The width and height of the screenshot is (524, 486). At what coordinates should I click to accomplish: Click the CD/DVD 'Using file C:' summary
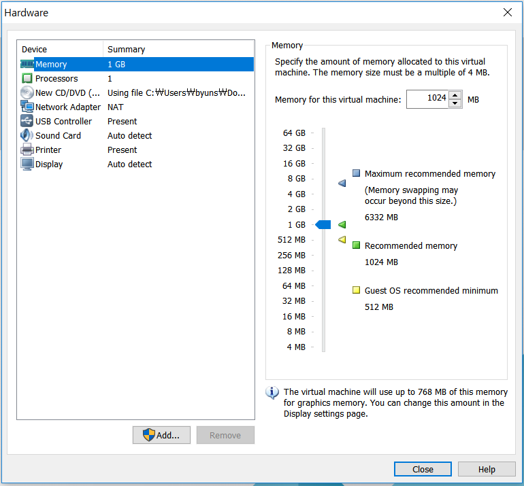[176, 93]
